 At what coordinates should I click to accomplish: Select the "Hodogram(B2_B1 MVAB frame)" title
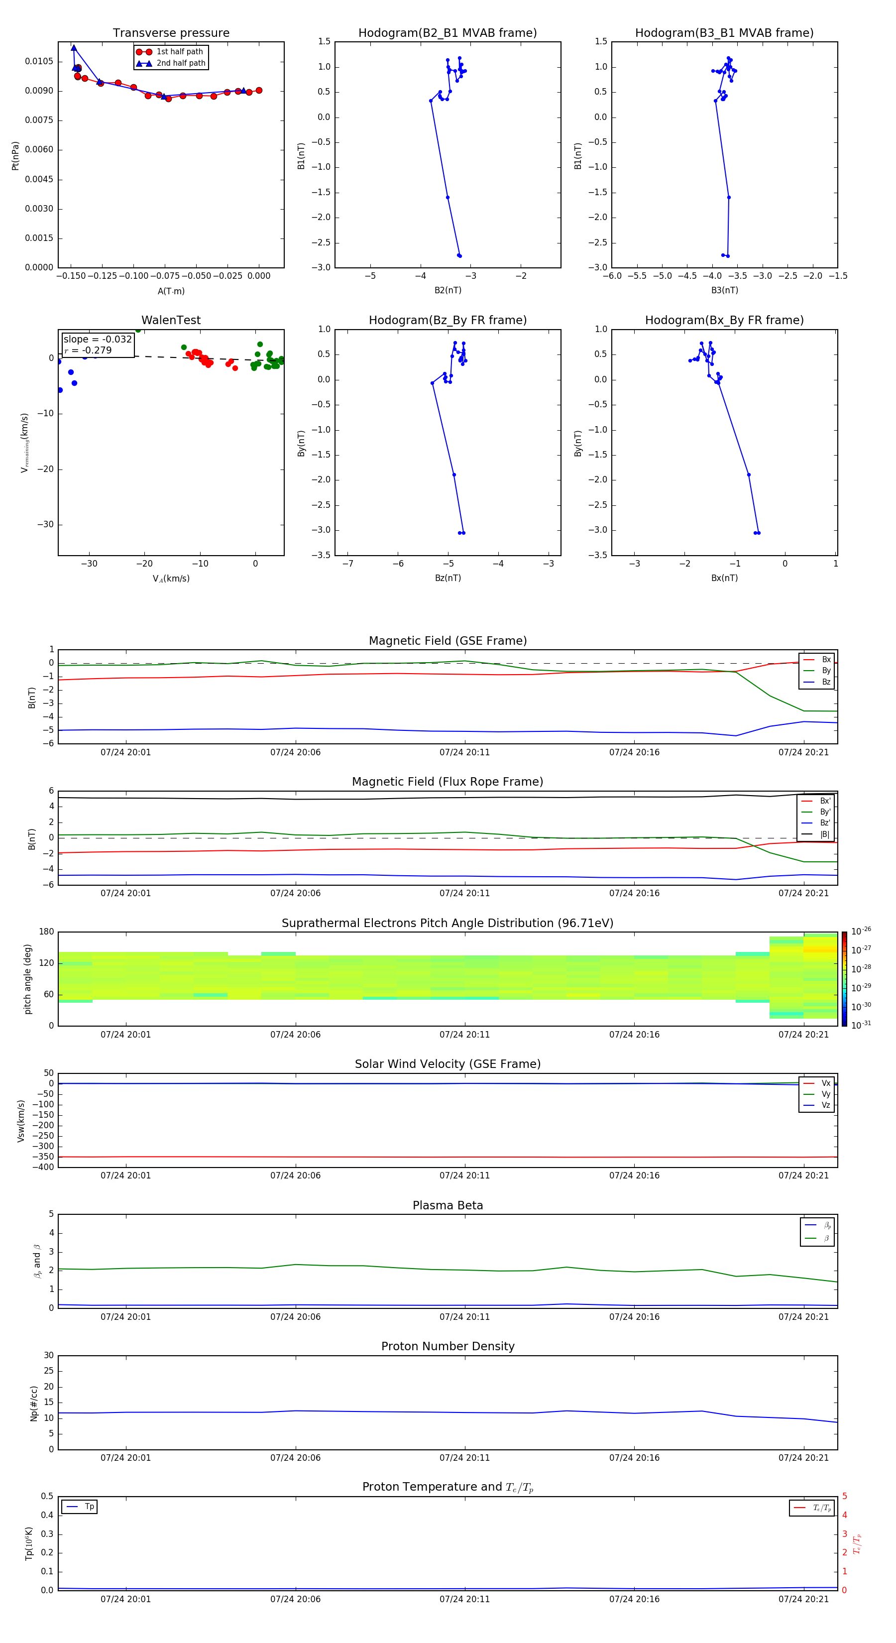448,33
